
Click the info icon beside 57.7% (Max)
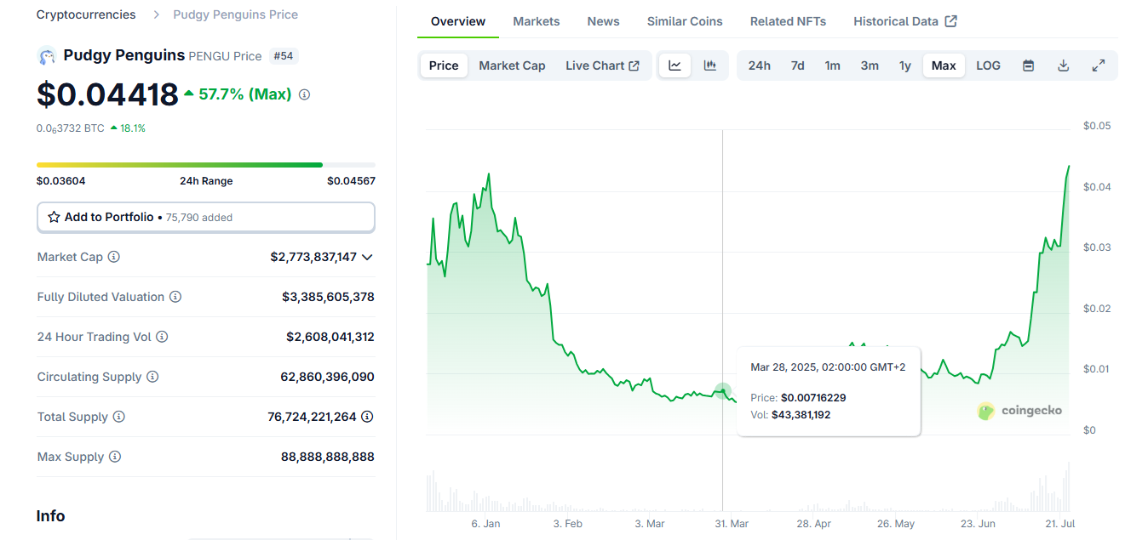point(304,94)
